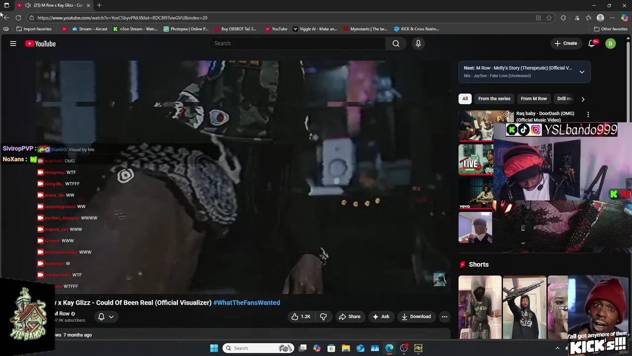This screenshot has height=356, width=632.
Task: Open Outlook from the taskbar
Action: pos(360,348)
